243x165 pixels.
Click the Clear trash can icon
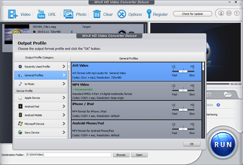pyautogui.click(x=97, y=14)
